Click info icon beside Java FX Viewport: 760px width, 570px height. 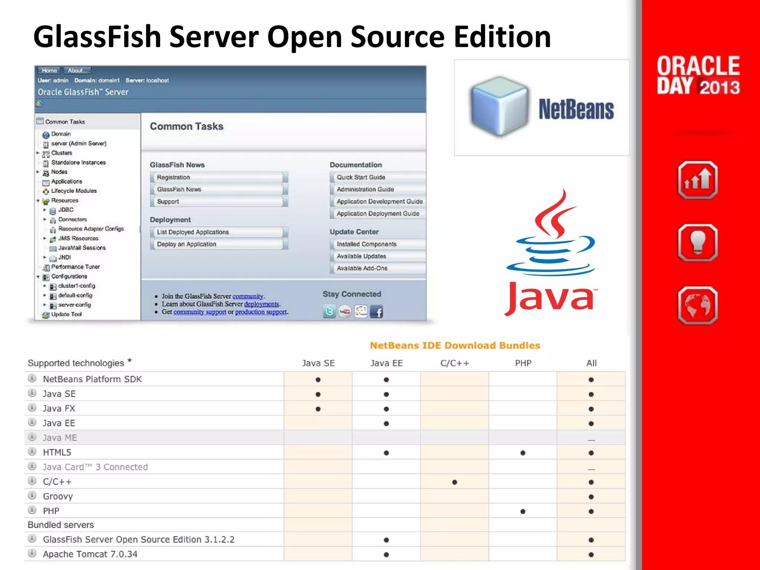pos(32,407)
